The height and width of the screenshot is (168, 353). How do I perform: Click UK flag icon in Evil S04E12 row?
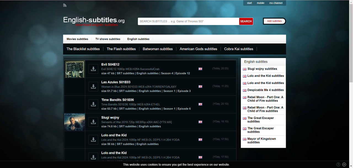(x=200, y=69)
